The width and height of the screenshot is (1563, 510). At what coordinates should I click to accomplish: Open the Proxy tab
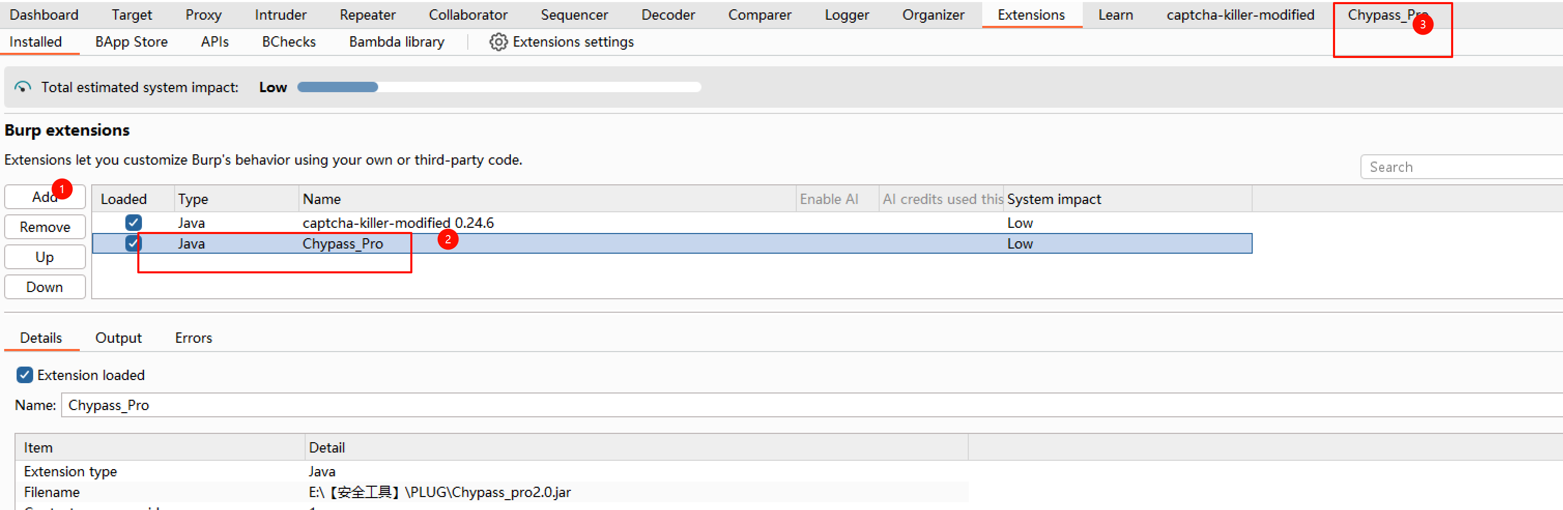click(x=203, y=14)
